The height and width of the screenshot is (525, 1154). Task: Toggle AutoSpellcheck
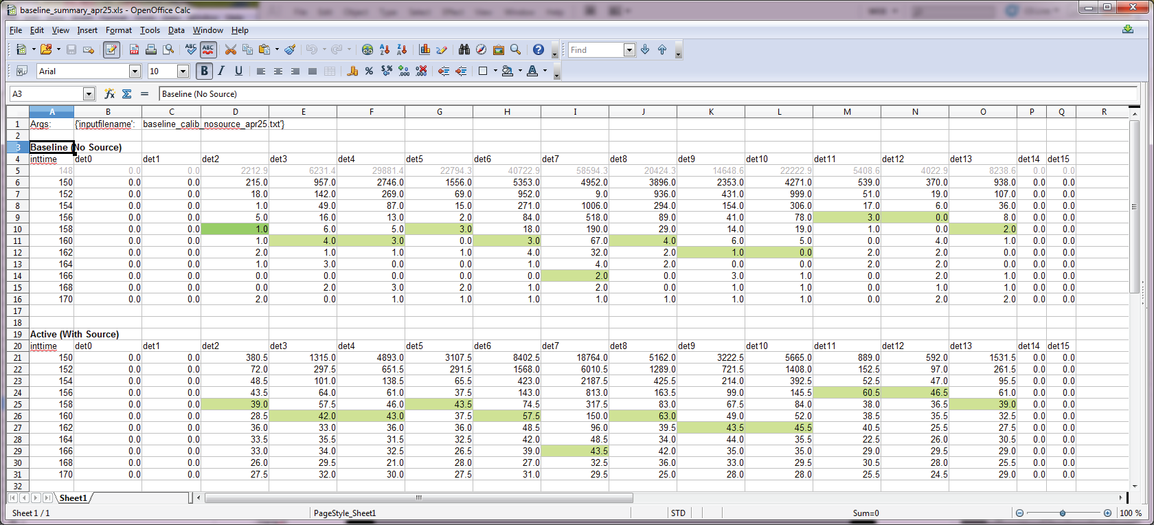208,49
